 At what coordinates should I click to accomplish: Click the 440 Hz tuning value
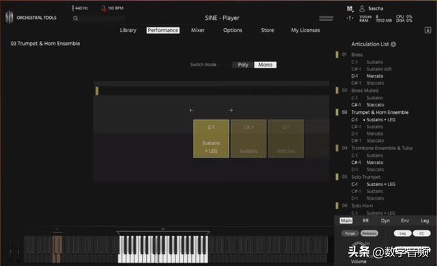pyautogui.click(x=82, y=8)
